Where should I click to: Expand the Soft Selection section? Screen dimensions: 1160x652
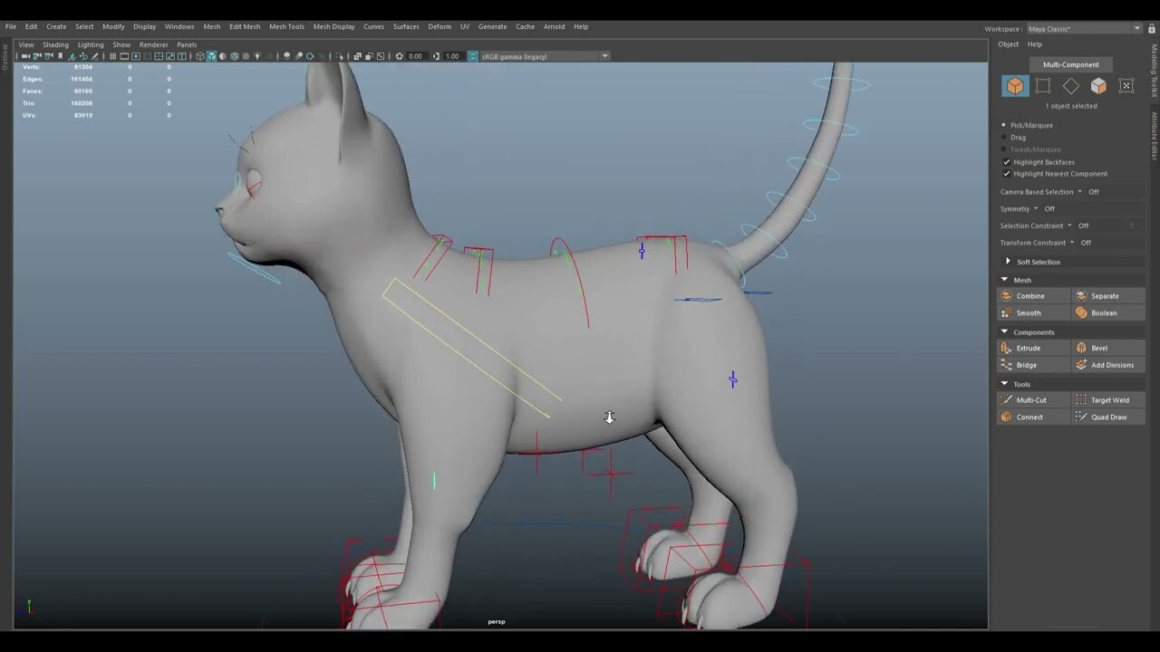(1008, 262)
